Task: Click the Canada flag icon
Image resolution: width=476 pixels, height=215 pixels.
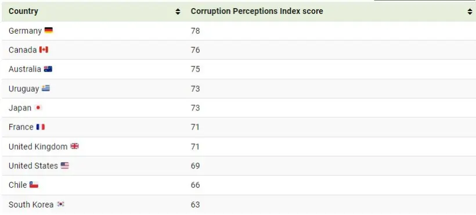Action: [x=44, y=49]
